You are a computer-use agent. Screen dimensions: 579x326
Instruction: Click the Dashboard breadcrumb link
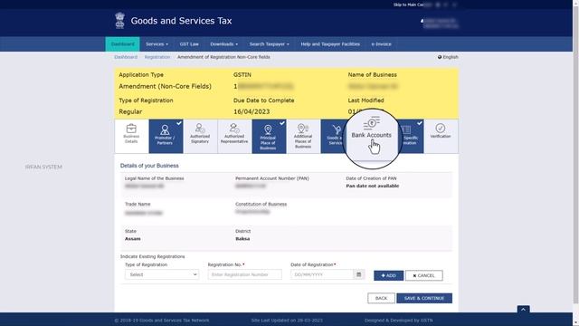(126, 57)
